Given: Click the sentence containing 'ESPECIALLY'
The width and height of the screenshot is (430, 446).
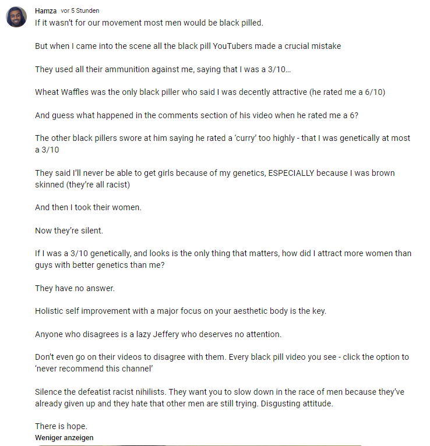Looking at the screenshot, I should (x=215, y=179).
